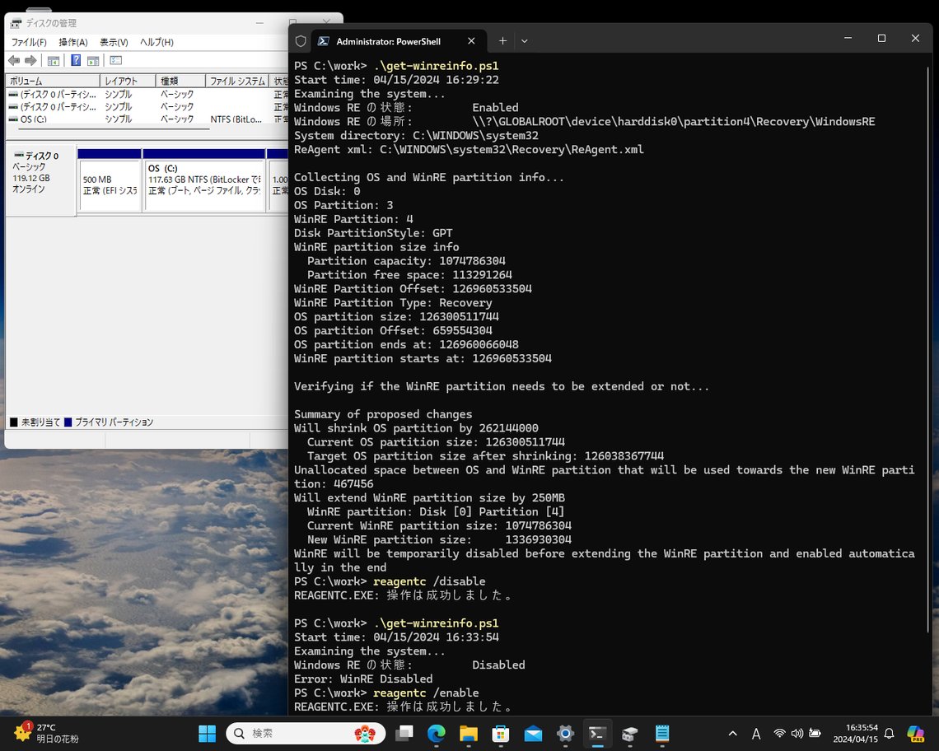
Task: Select the OS (C:) row in volume list
Action: click(x=33, y=119)
